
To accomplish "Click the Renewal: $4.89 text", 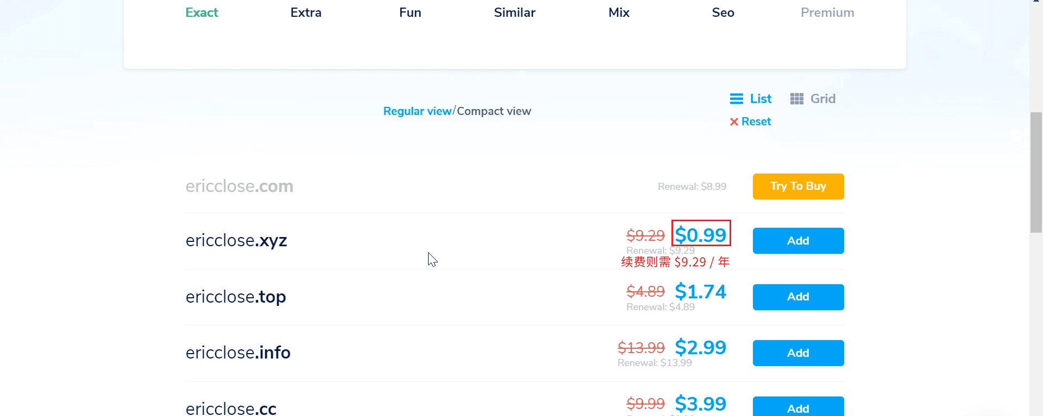I will click(661, 307).
